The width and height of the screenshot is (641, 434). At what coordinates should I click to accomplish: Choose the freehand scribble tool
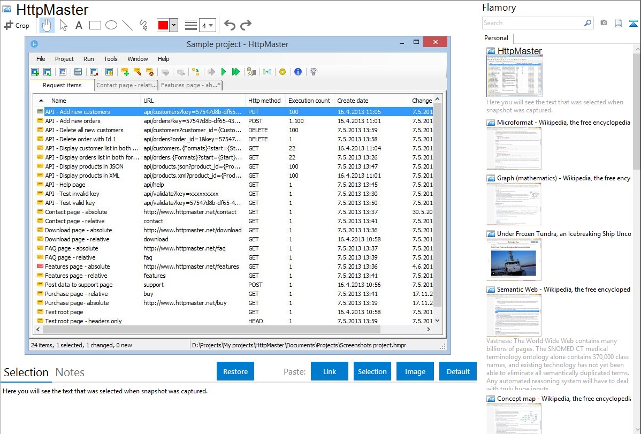[143, 25]
